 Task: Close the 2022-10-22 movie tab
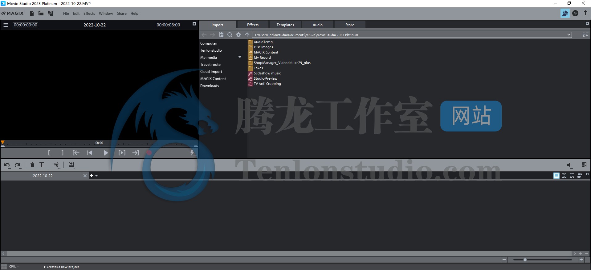tap(85, 176)
